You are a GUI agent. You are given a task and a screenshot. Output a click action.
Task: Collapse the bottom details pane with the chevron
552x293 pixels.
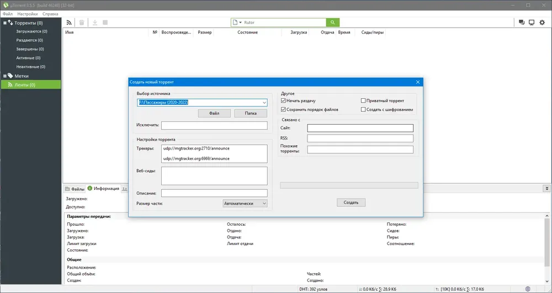click(x=546, y=189)
